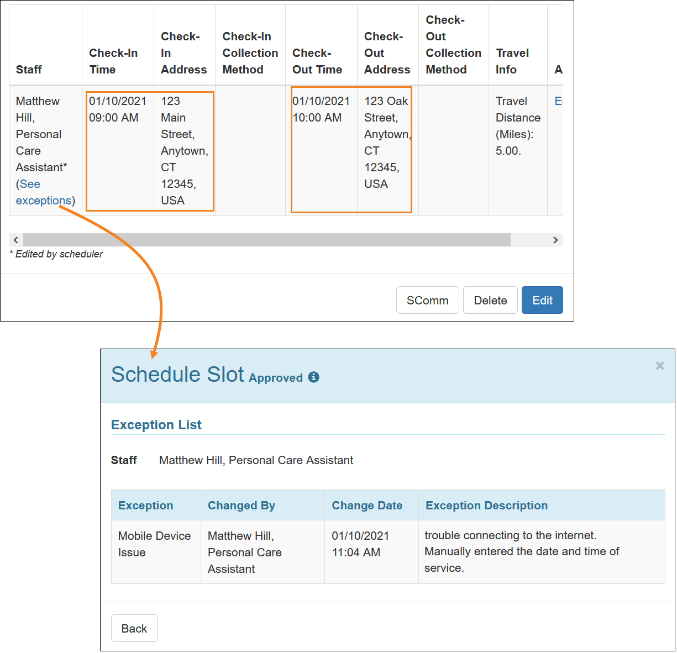Click the Changed By column header
The image size is (677, 653).
242,505
